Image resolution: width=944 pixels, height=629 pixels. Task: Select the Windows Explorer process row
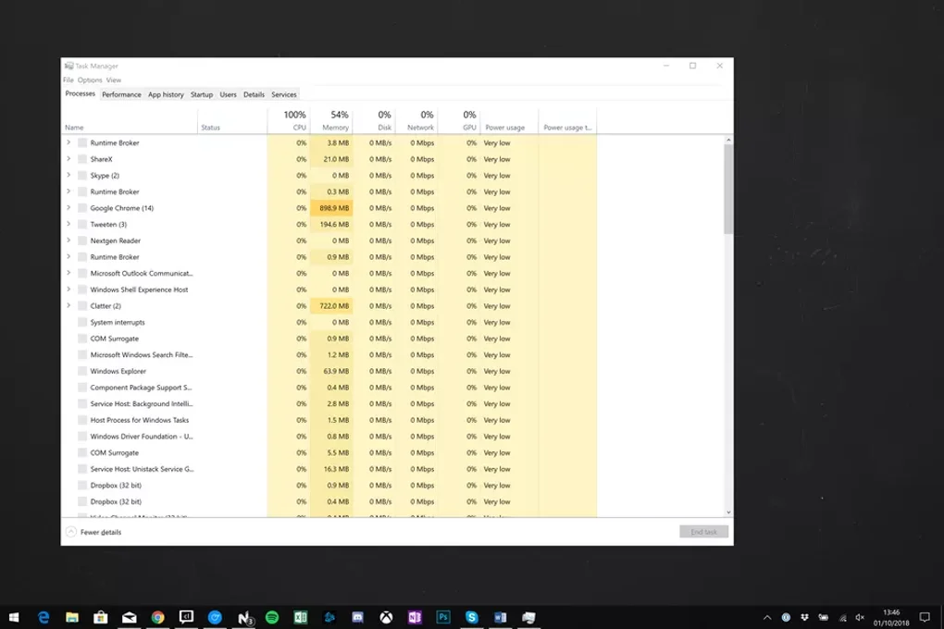click(x=329, y=371)
